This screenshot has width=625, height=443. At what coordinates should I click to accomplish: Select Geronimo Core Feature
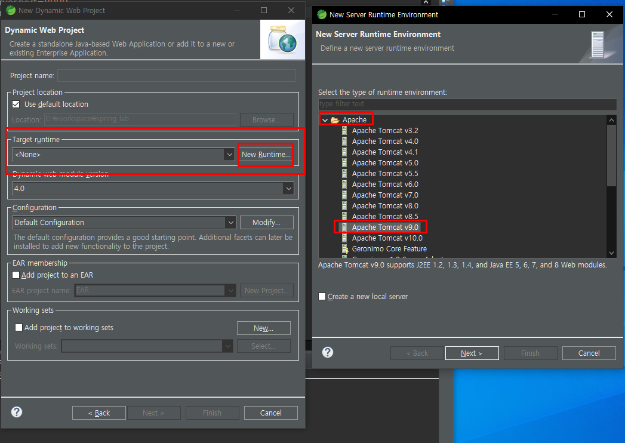coord(389,249)
